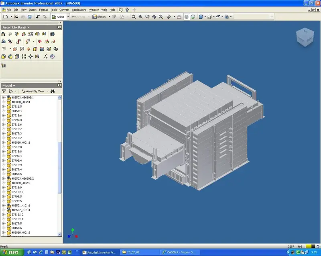Screen dimensions: 321x256
Task: Switch to the 23_07_09 folder taskbar button
Action: tap(140, 252)
